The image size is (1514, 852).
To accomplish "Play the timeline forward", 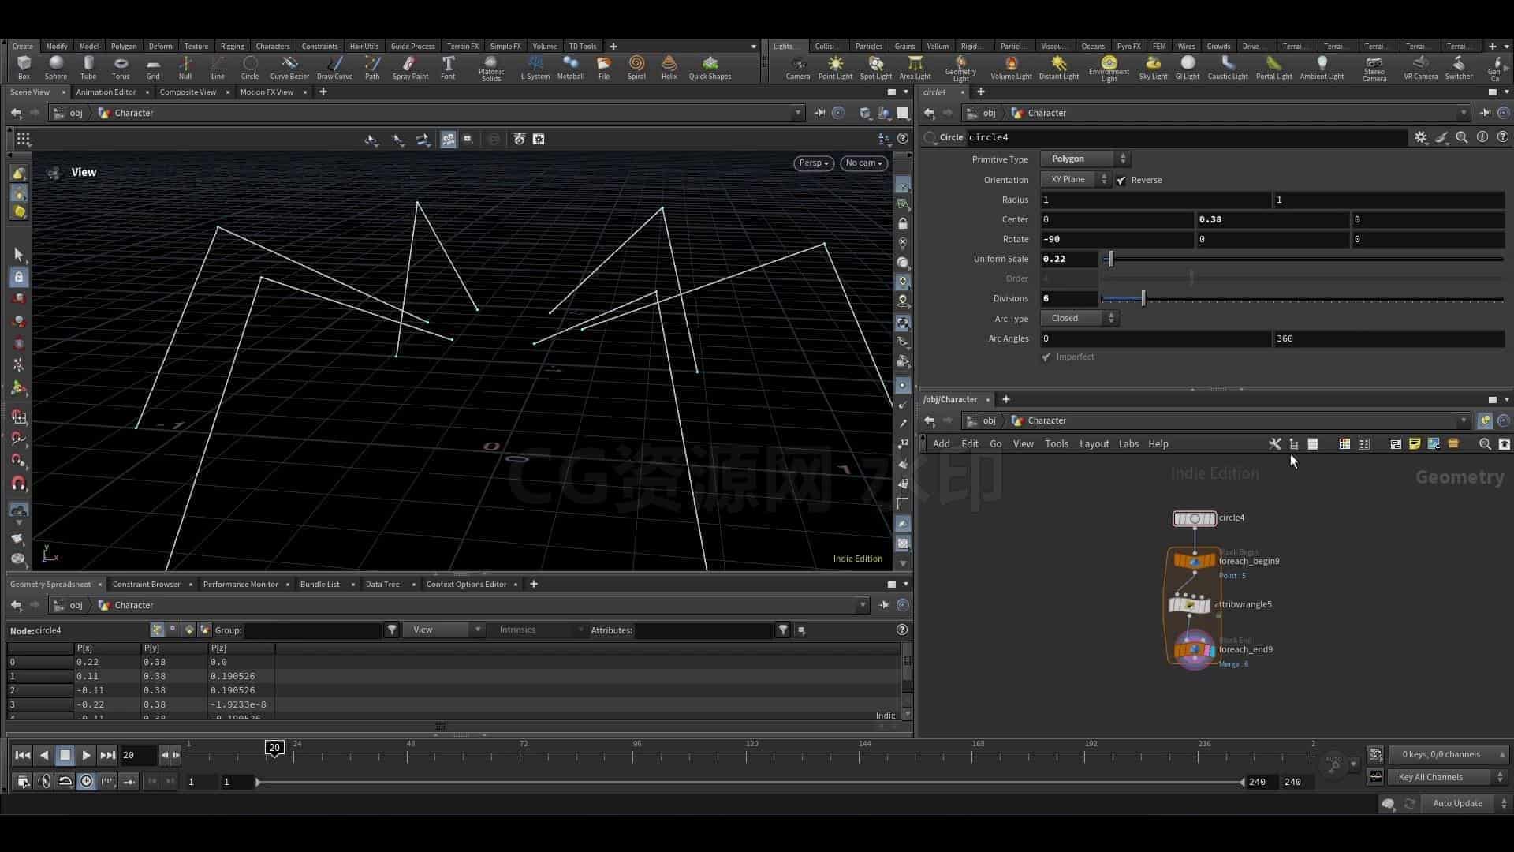I will click(87, 756).
